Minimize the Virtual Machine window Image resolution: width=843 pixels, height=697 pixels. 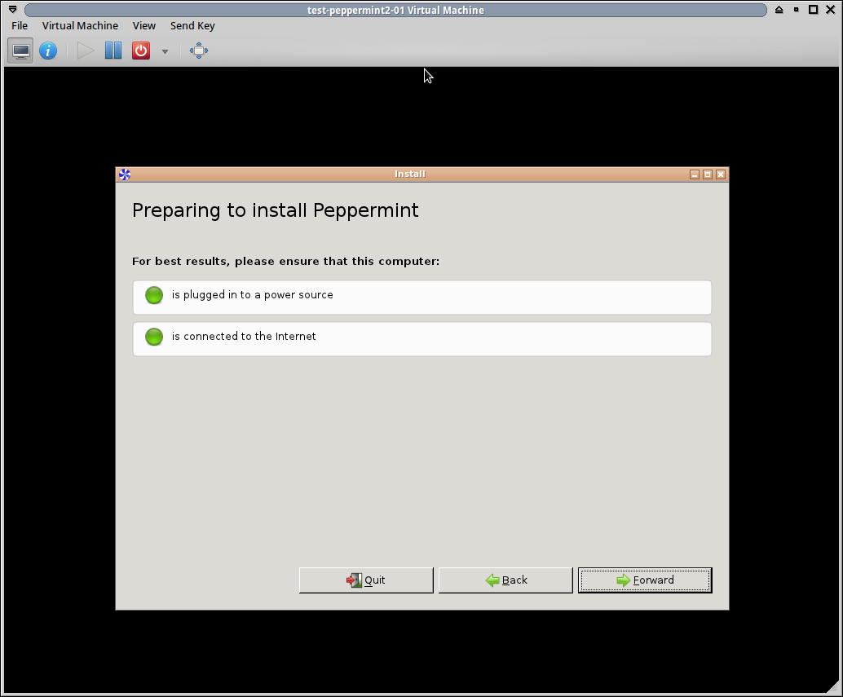tap(797, 10)
